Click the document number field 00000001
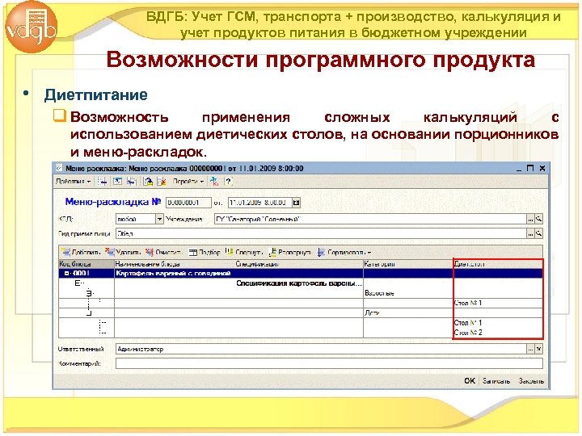582x436 pixels. pyautogui.click(x=188, y=203)
